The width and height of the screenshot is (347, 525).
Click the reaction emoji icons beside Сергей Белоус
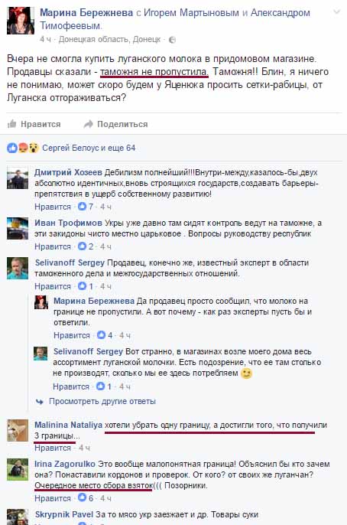point(23,148)
